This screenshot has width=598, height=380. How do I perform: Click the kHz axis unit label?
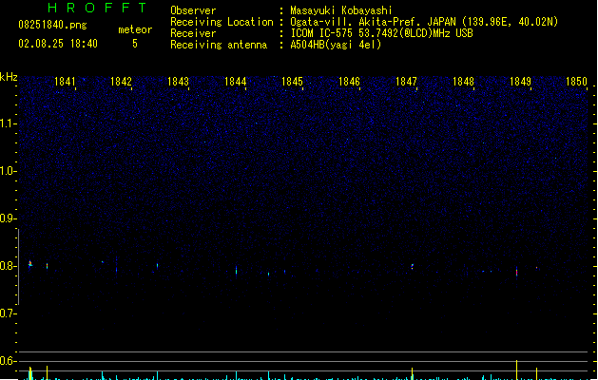tap(9, 77)
